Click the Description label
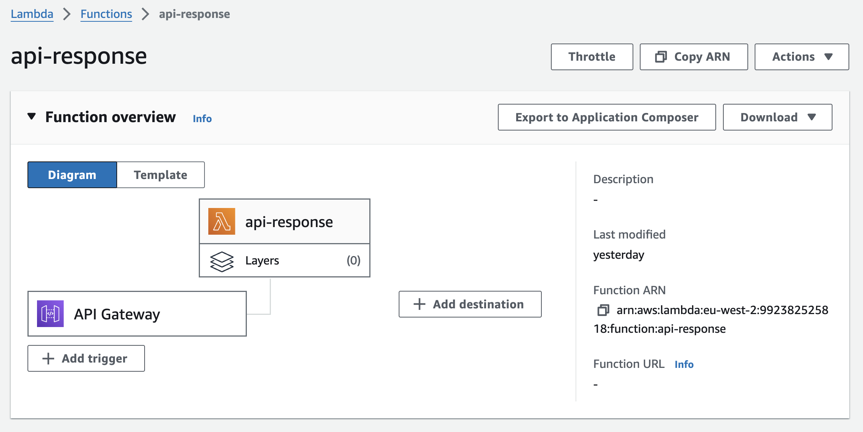This screenshot has width=863, height=432. pyautogui.click(x=623, y=179)
